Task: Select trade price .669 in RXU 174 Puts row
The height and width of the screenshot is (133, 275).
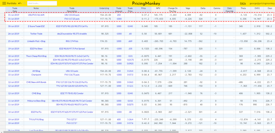Action: pos(130,41)
